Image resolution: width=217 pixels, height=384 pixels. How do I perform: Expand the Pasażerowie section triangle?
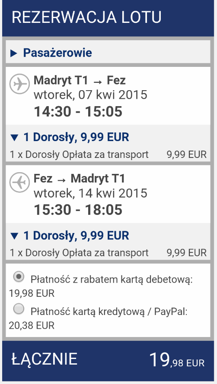[x=14, y=54]
